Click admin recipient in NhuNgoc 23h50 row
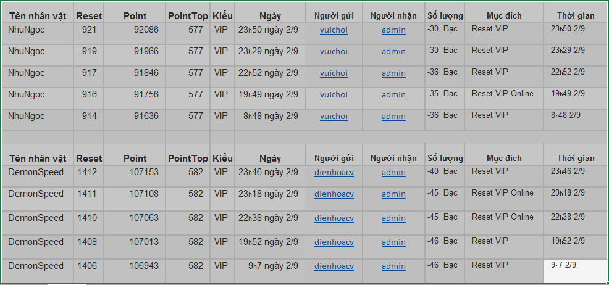Viewport: 609px width, 285px height. (393, 30)
